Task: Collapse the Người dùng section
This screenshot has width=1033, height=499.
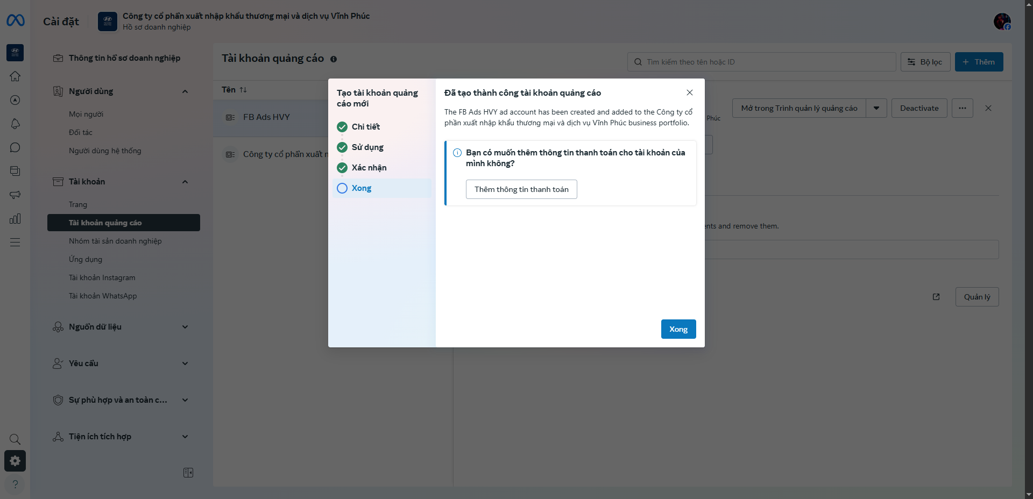Action: [185, 91]
